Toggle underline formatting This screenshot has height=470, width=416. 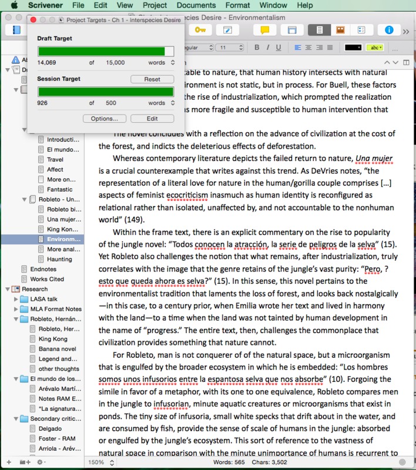279,47
